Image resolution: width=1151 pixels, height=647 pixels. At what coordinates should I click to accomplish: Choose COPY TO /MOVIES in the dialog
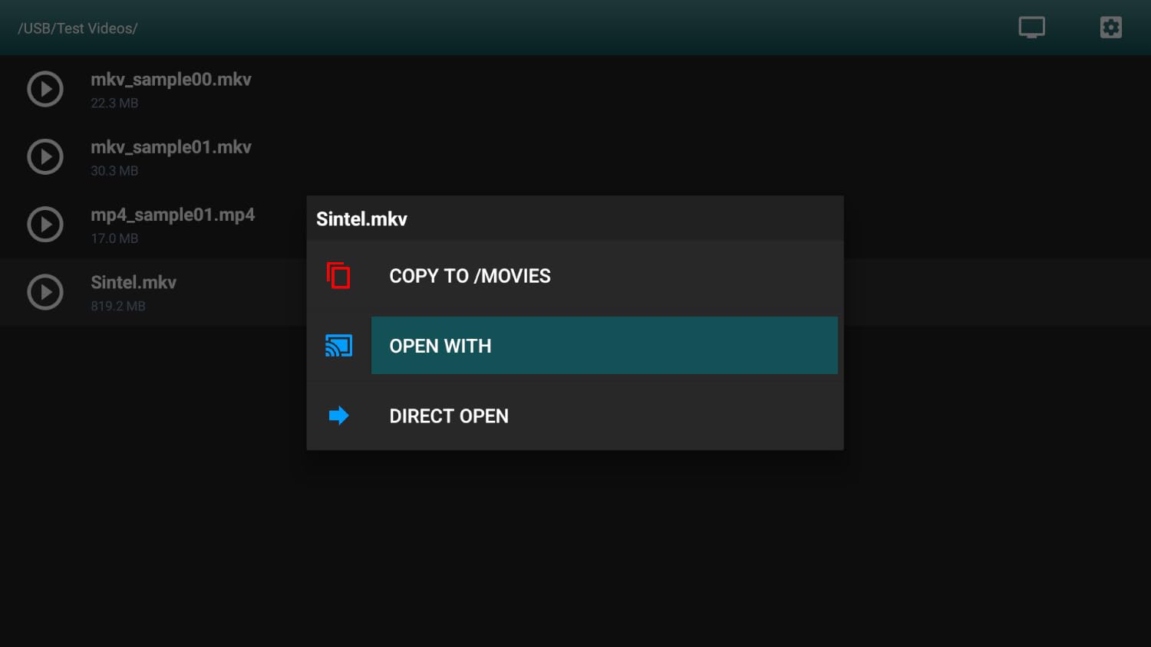605,276
